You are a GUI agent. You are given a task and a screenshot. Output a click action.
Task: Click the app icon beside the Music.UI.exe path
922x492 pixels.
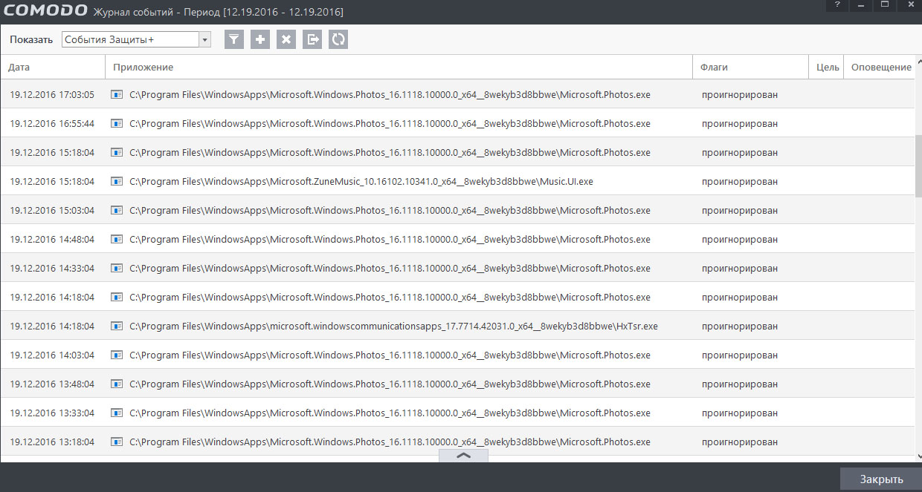117,181
